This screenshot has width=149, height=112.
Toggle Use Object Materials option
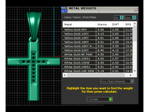click(x=117, y=81)
